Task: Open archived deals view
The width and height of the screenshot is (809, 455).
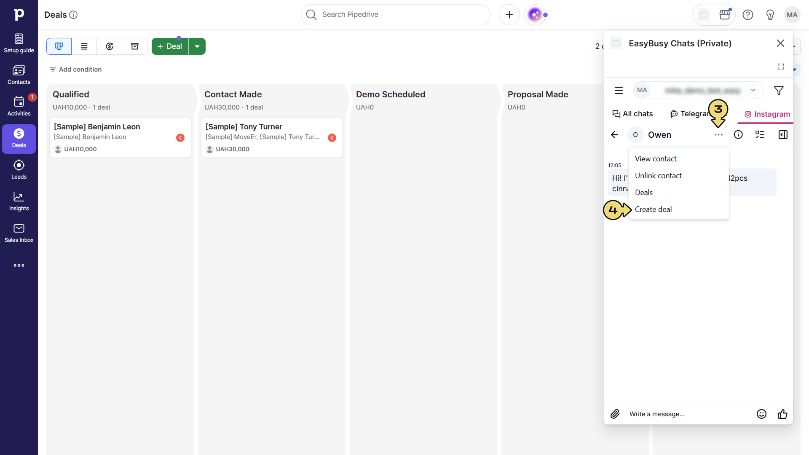Action: coord(135,46)
